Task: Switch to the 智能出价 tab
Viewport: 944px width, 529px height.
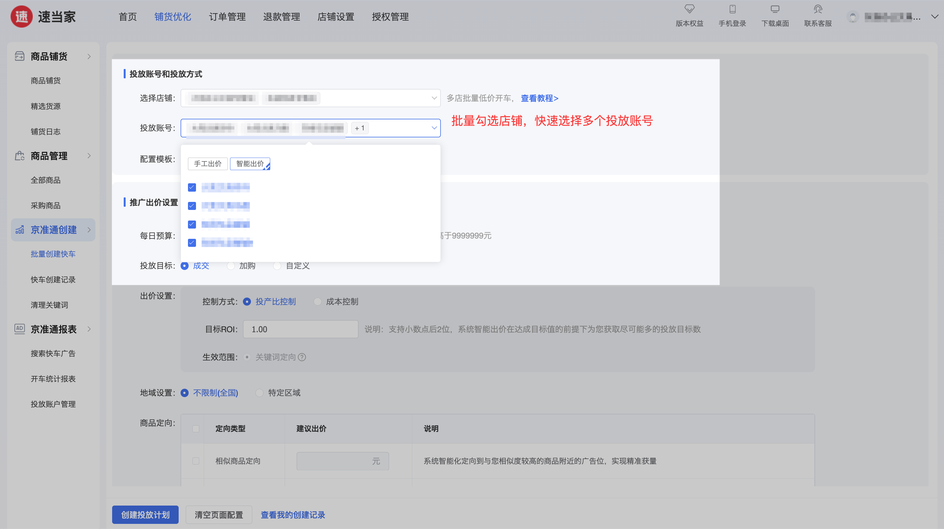Action: click(250, 164)
